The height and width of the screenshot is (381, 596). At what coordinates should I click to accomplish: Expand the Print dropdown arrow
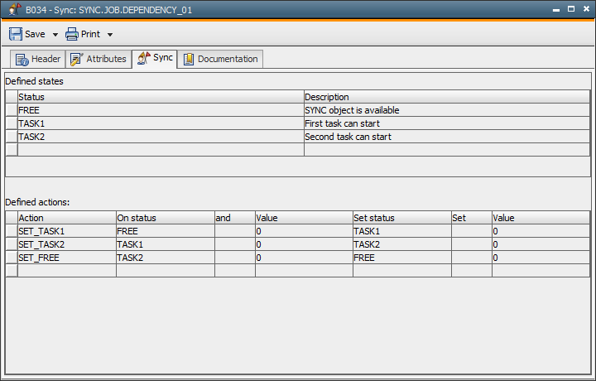click(110, 35)
